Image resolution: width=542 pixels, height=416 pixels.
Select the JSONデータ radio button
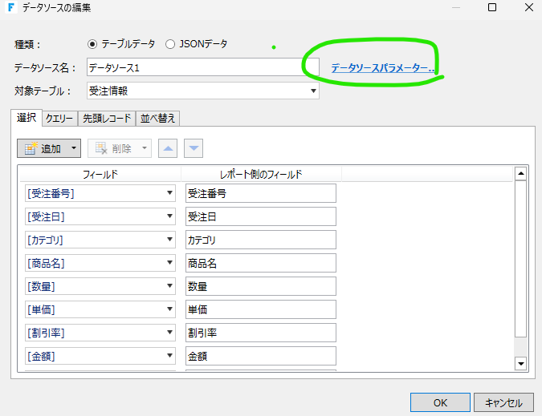[x=170, y=43]
